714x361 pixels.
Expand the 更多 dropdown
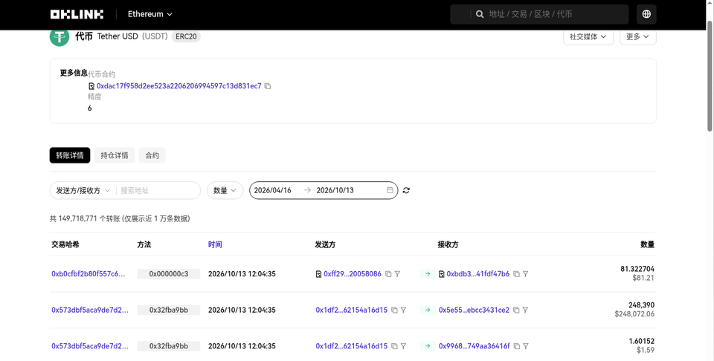pyautogui.click(x=637, y=36)
